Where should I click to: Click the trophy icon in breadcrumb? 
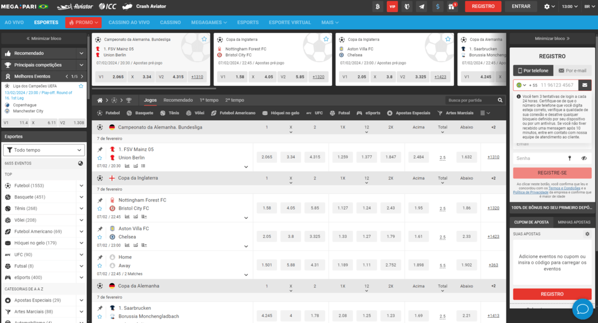pos(129,100)
